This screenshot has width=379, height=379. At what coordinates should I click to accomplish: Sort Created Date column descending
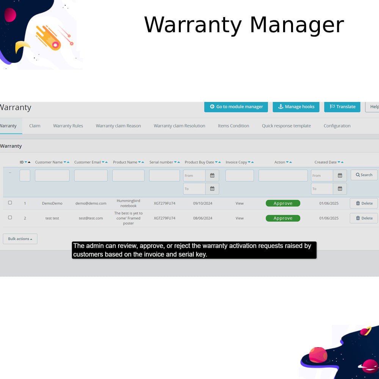339,162
